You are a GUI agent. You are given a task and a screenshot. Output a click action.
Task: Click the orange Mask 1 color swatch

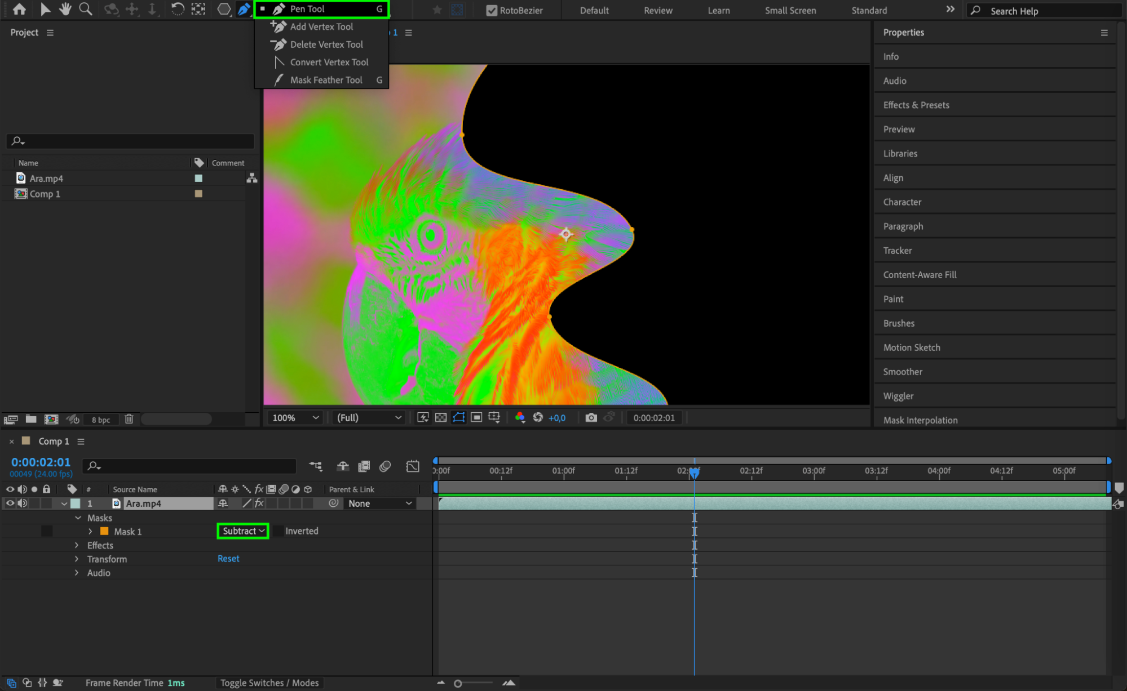tap(104, 531)
